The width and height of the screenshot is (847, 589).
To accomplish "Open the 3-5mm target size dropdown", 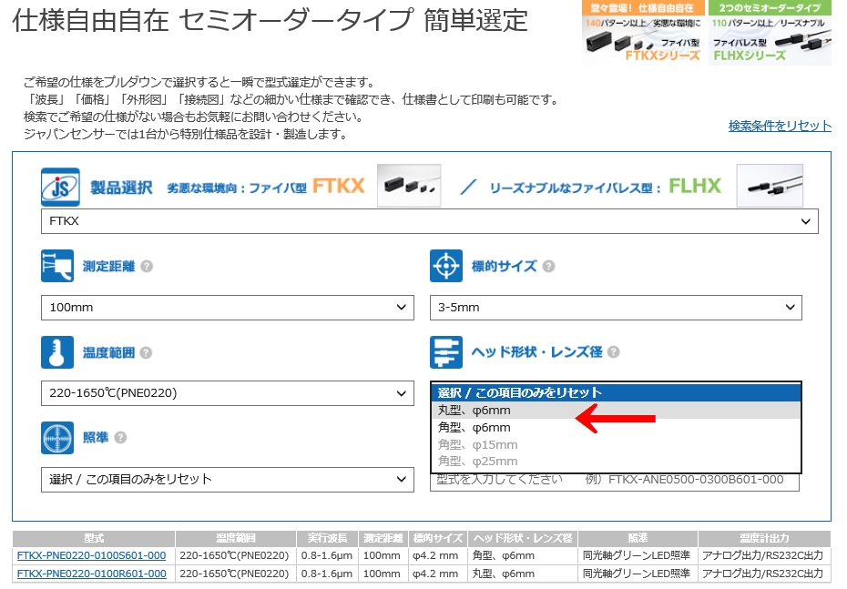I will click(616, 307).
